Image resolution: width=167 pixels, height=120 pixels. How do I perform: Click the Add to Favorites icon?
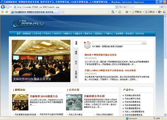[7, 12]
